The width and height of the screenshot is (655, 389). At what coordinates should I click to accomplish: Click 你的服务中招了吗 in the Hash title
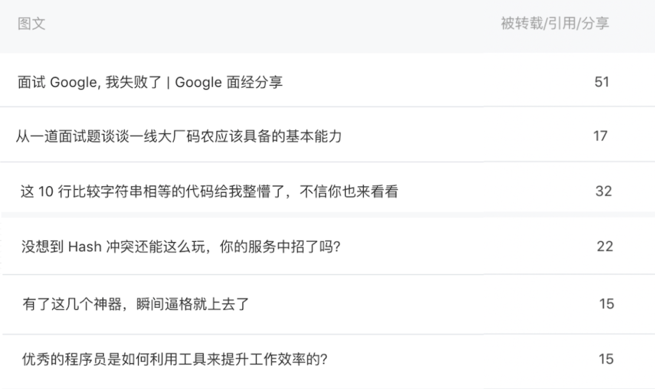280,246
